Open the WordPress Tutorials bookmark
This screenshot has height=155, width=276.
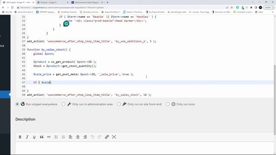point(67,12)
